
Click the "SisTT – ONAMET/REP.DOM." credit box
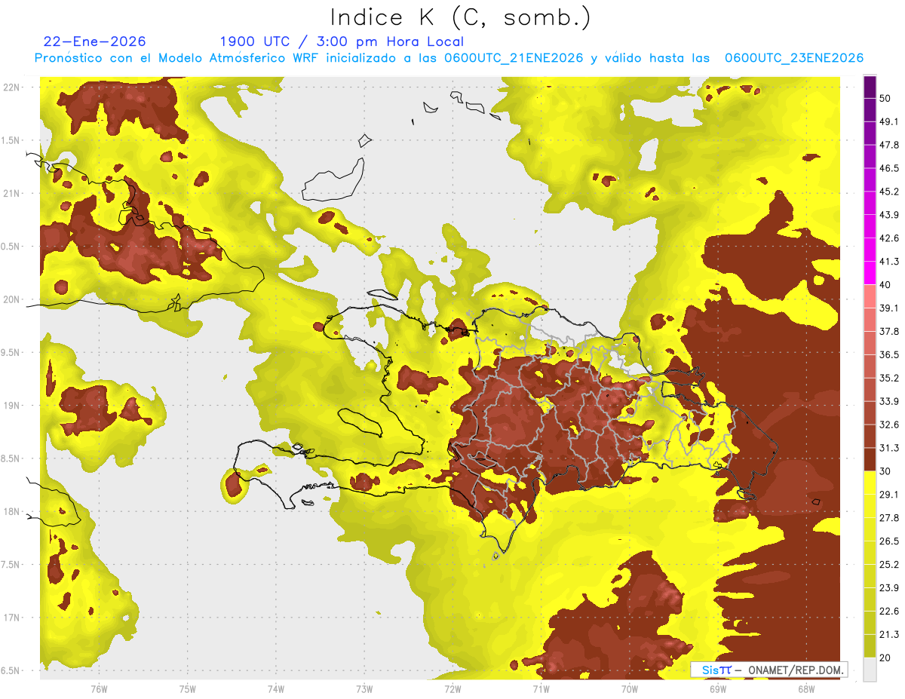(768, 670)
